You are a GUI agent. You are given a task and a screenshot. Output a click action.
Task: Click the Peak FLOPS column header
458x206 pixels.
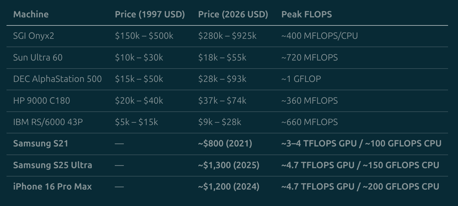[x=307, y=14]
